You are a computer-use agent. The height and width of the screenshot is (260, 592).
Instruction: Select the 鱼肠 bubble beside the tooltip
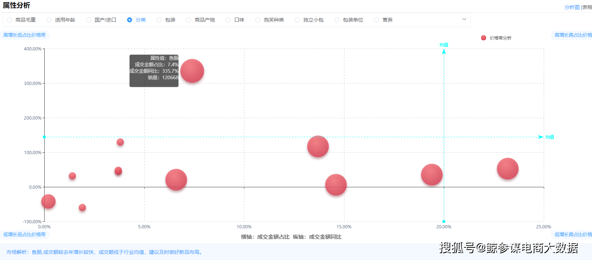(x=192, y=71)
